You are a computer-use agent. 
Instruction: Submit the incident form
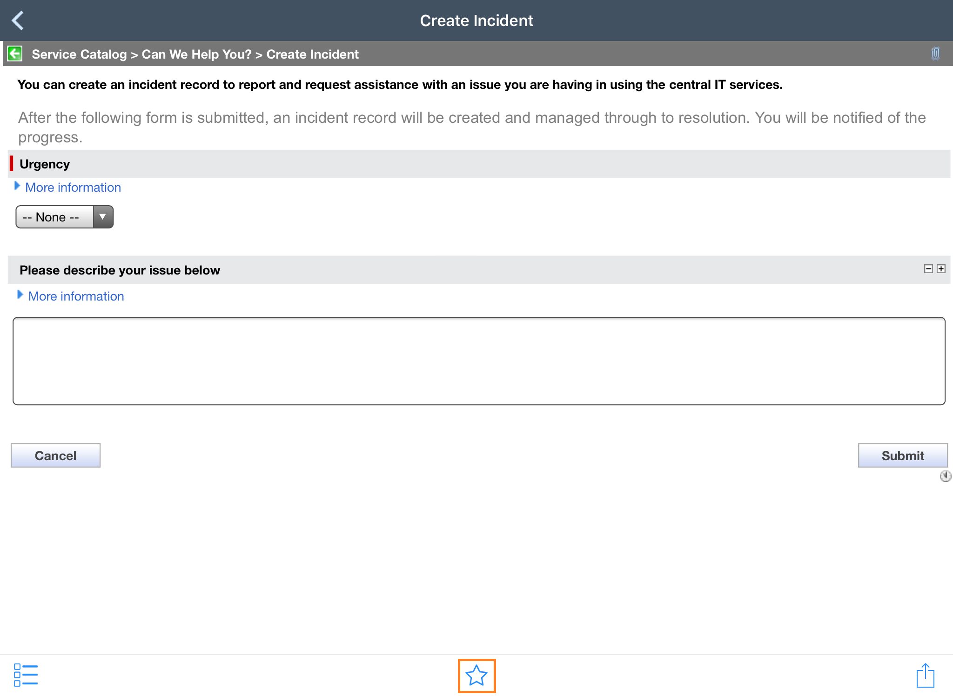coord(902,455)
